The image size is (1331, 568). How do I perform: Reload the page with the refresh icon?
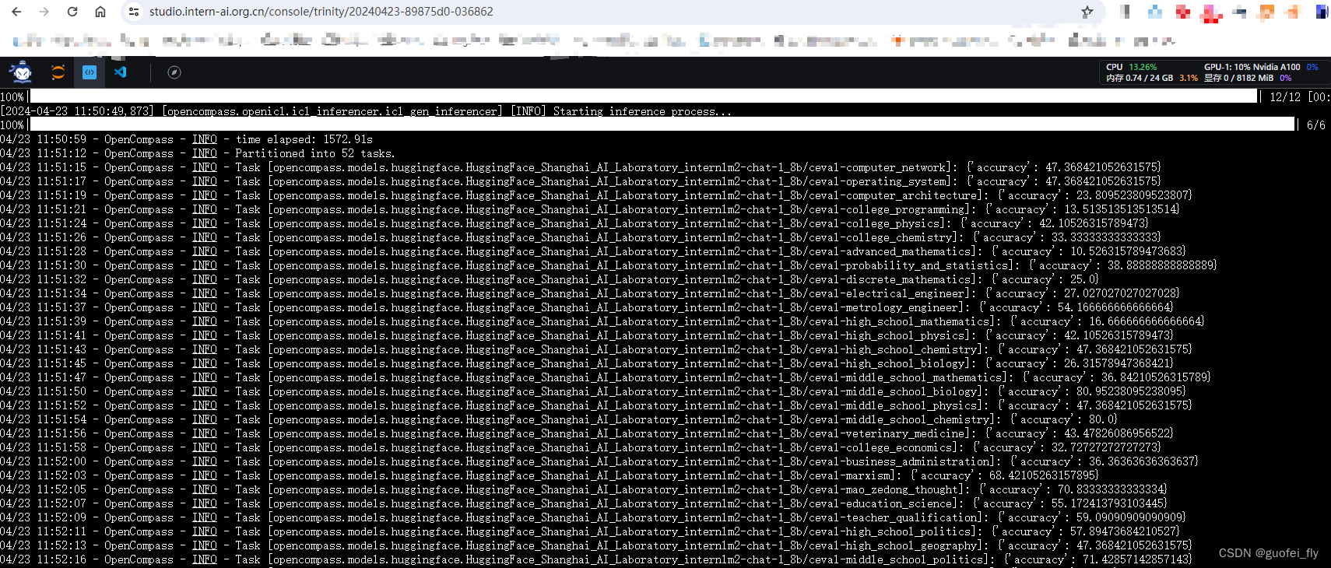click(72, 12)
